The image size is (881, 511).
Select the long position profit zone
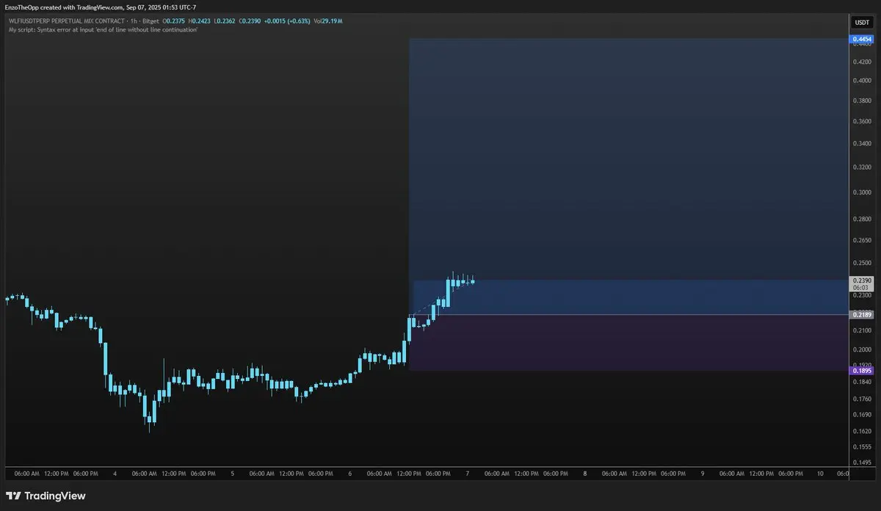629,176
